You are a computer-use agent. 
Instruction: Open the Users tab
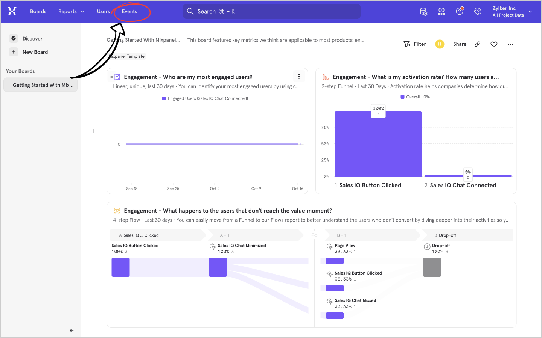pyautogui.click(x=103, y=11)
